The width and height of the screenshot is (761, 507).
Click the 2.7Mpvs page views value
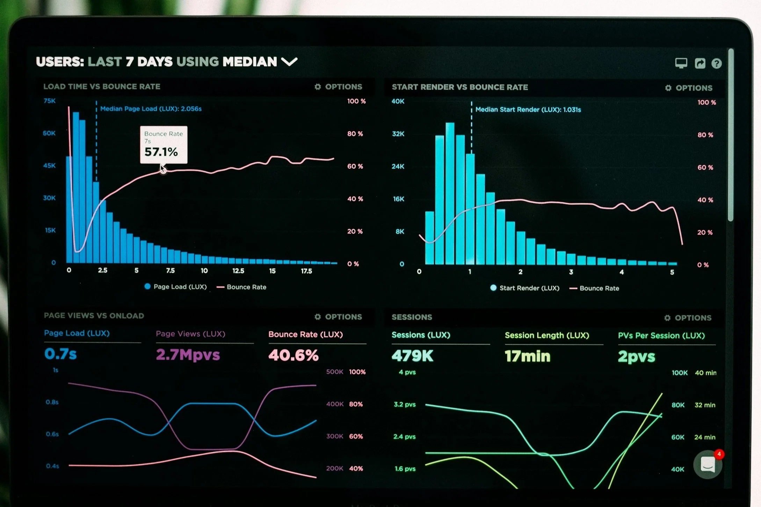pyautogui.click(x=188, y=355)
